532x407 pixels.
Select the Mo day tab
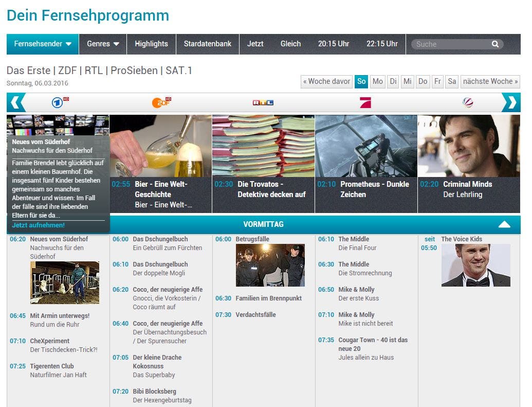378,81
